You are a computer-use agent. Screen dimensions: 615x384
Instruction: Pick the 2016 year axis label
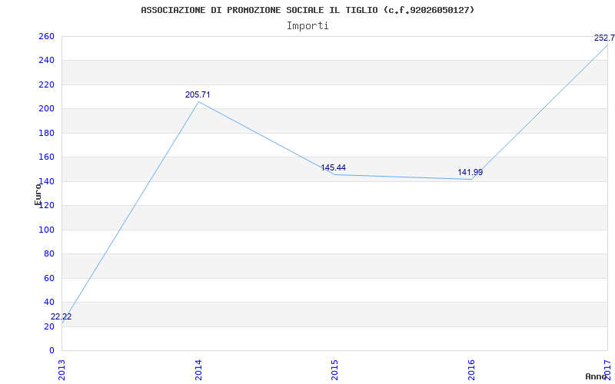[471, 369]
